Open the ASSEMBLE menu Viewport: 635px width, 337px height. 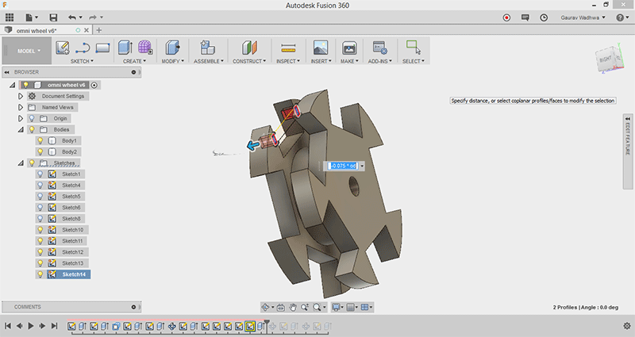coord(209,61)
